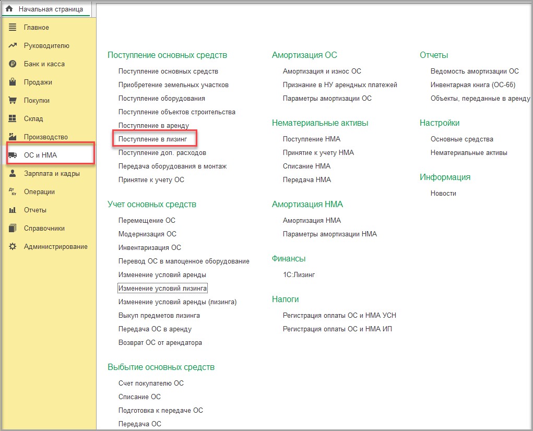Image resolution: width=533 pixels, height=431 pixels.
Task: Open Приобретение земельных участков
Action: (x=173, y=85)
